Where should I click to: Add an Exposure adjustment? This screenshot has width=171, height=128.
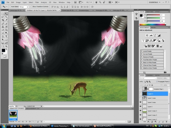coord(159,35)
